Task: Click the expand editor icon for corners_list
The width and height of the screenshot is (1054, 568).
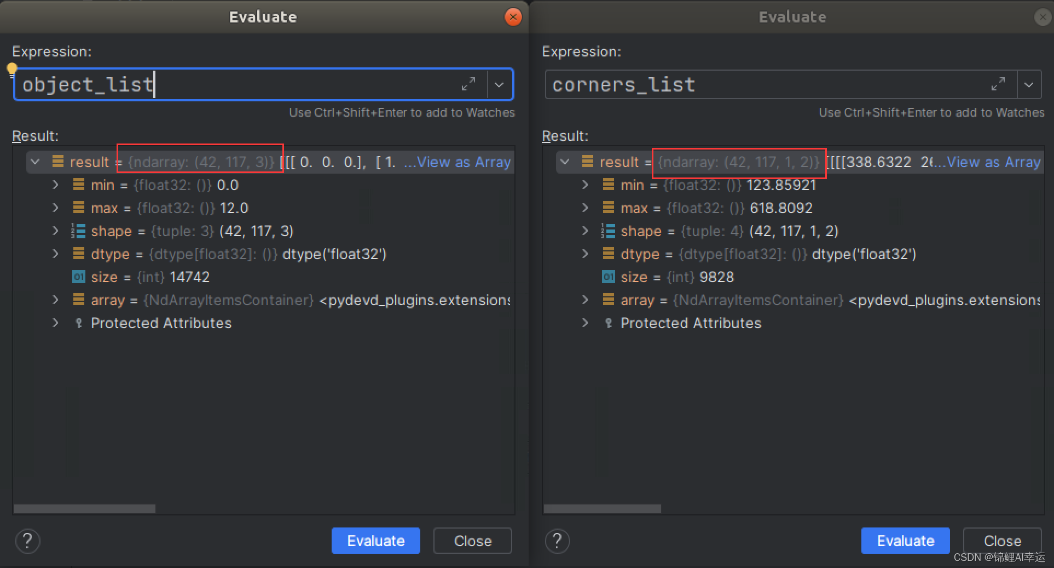Action: point(998,84)
